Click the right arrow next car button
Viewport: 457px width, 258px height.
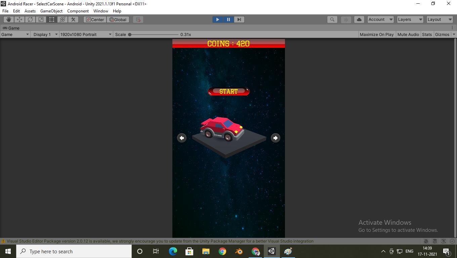tap(275, 138)
